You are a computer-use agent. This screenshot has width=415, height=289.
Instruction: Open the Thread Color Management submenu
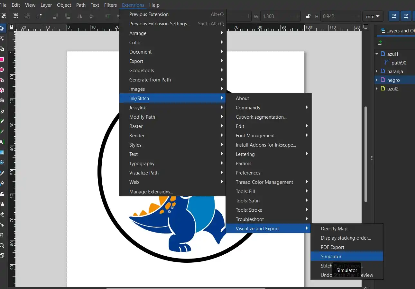point(269,182)
